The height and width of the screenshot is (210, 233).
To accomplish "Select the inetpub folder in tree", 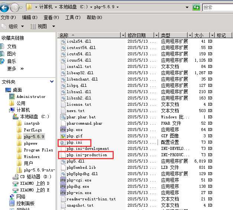I will pos(32,123).
